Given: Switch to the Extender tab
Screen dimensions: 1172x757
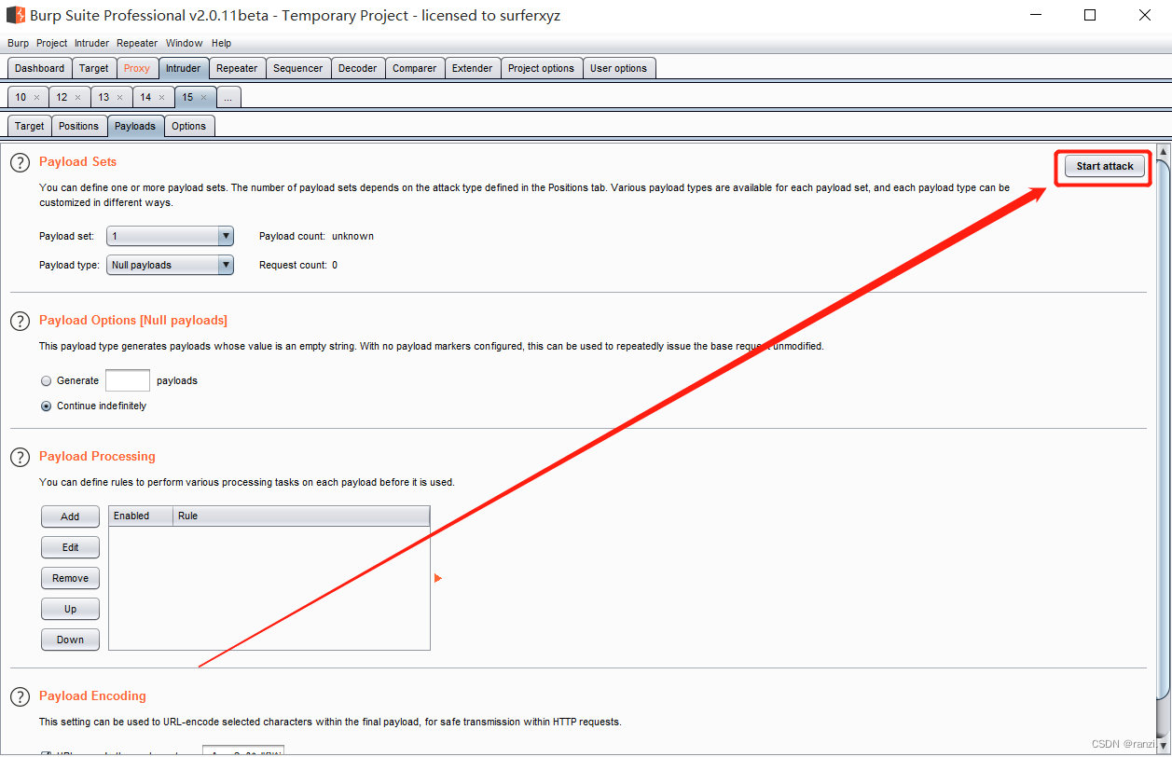Looking at the screenshot, I should pyautogui.click(x=473, y=68).
